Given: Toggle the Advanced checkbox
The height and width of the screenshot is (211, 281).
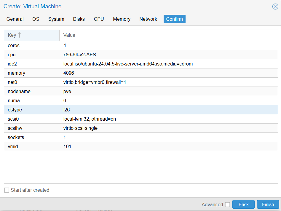Looking at the screenshot, I should (227, 204).
